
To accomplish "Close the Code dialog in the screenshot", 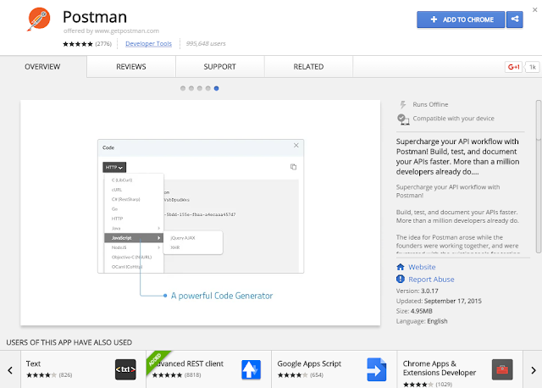I will point(296,145).
